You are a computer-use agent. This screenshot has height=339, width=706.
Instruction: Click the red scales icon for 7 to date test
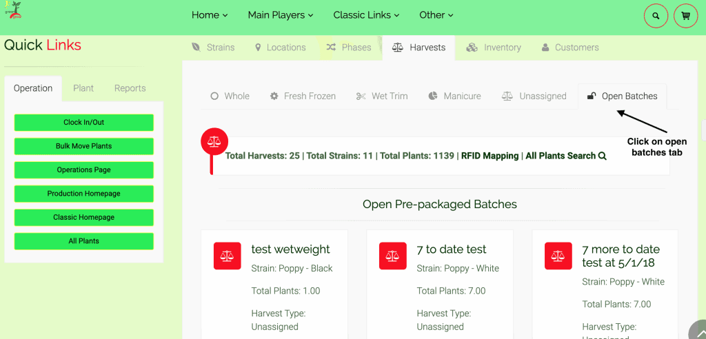pos(393,256)
